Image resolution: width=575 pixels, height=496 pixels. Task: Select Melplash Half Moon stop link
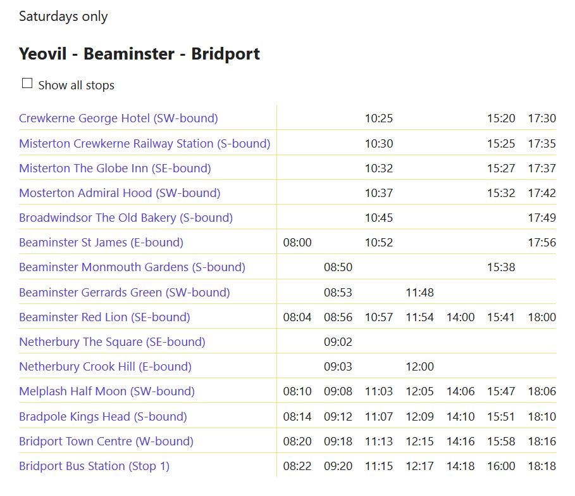107,391
